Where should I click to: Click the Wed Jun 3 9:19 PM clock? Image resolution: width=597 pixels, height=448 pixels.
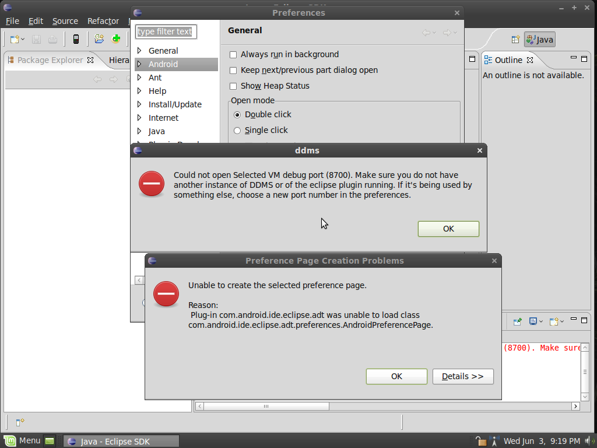(x=542, y=441)
